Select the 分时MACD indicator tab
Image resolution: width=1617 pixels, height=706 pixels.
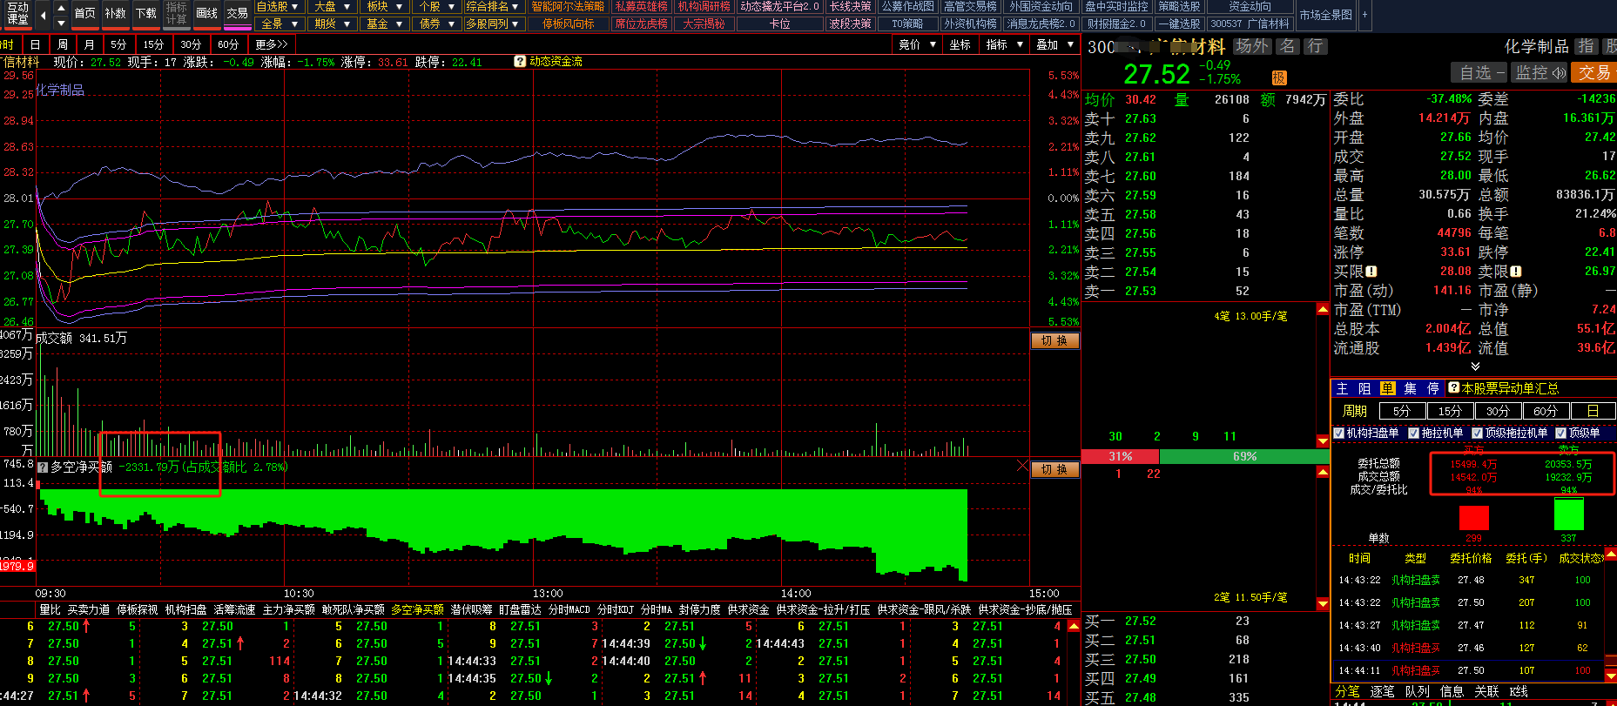pos(569,610)
